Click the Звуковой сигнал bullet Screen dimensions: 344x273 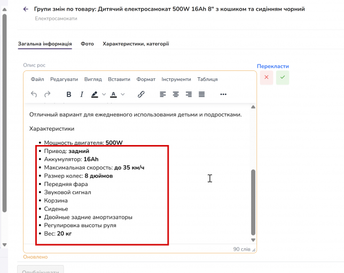pyautogui.click(x=67, y=192)
